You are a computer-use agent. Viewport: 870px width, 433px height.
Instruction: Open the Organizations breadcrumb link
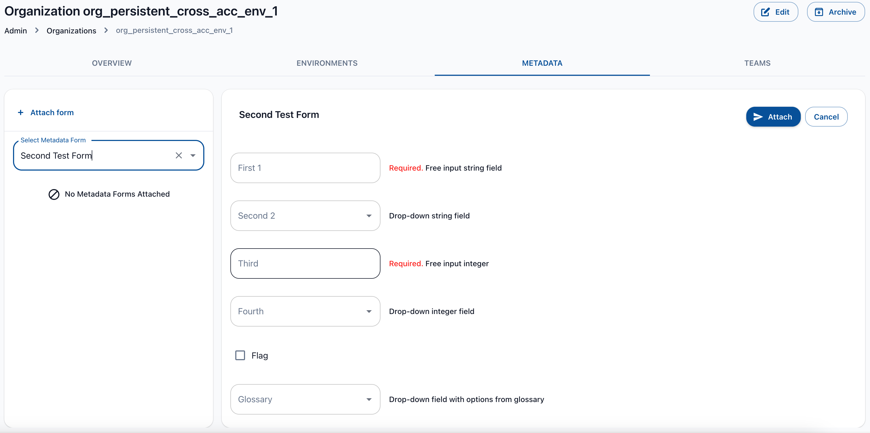coord(71,31)
